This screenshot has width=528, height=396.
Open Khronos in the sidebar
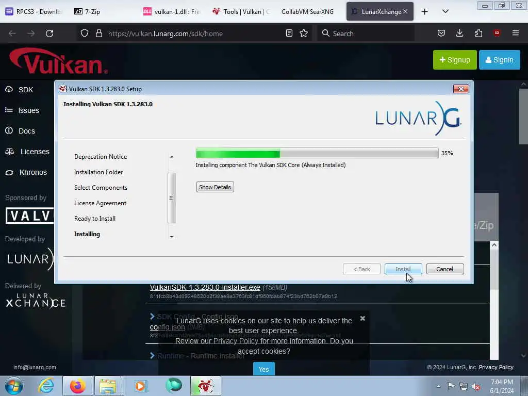coord(26,172)
